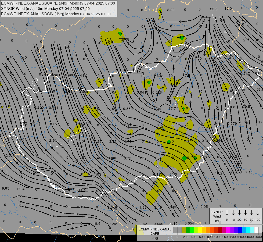The height and width of the screenshot is (242, 263).
Task: Select the dark red CAPE legend swatch
Action: click(x=220, y=230)
